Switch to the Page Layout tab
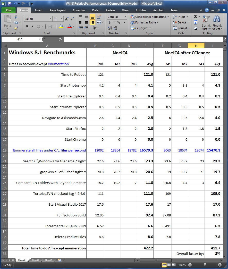The image size is (228, 269). point(58,10)
